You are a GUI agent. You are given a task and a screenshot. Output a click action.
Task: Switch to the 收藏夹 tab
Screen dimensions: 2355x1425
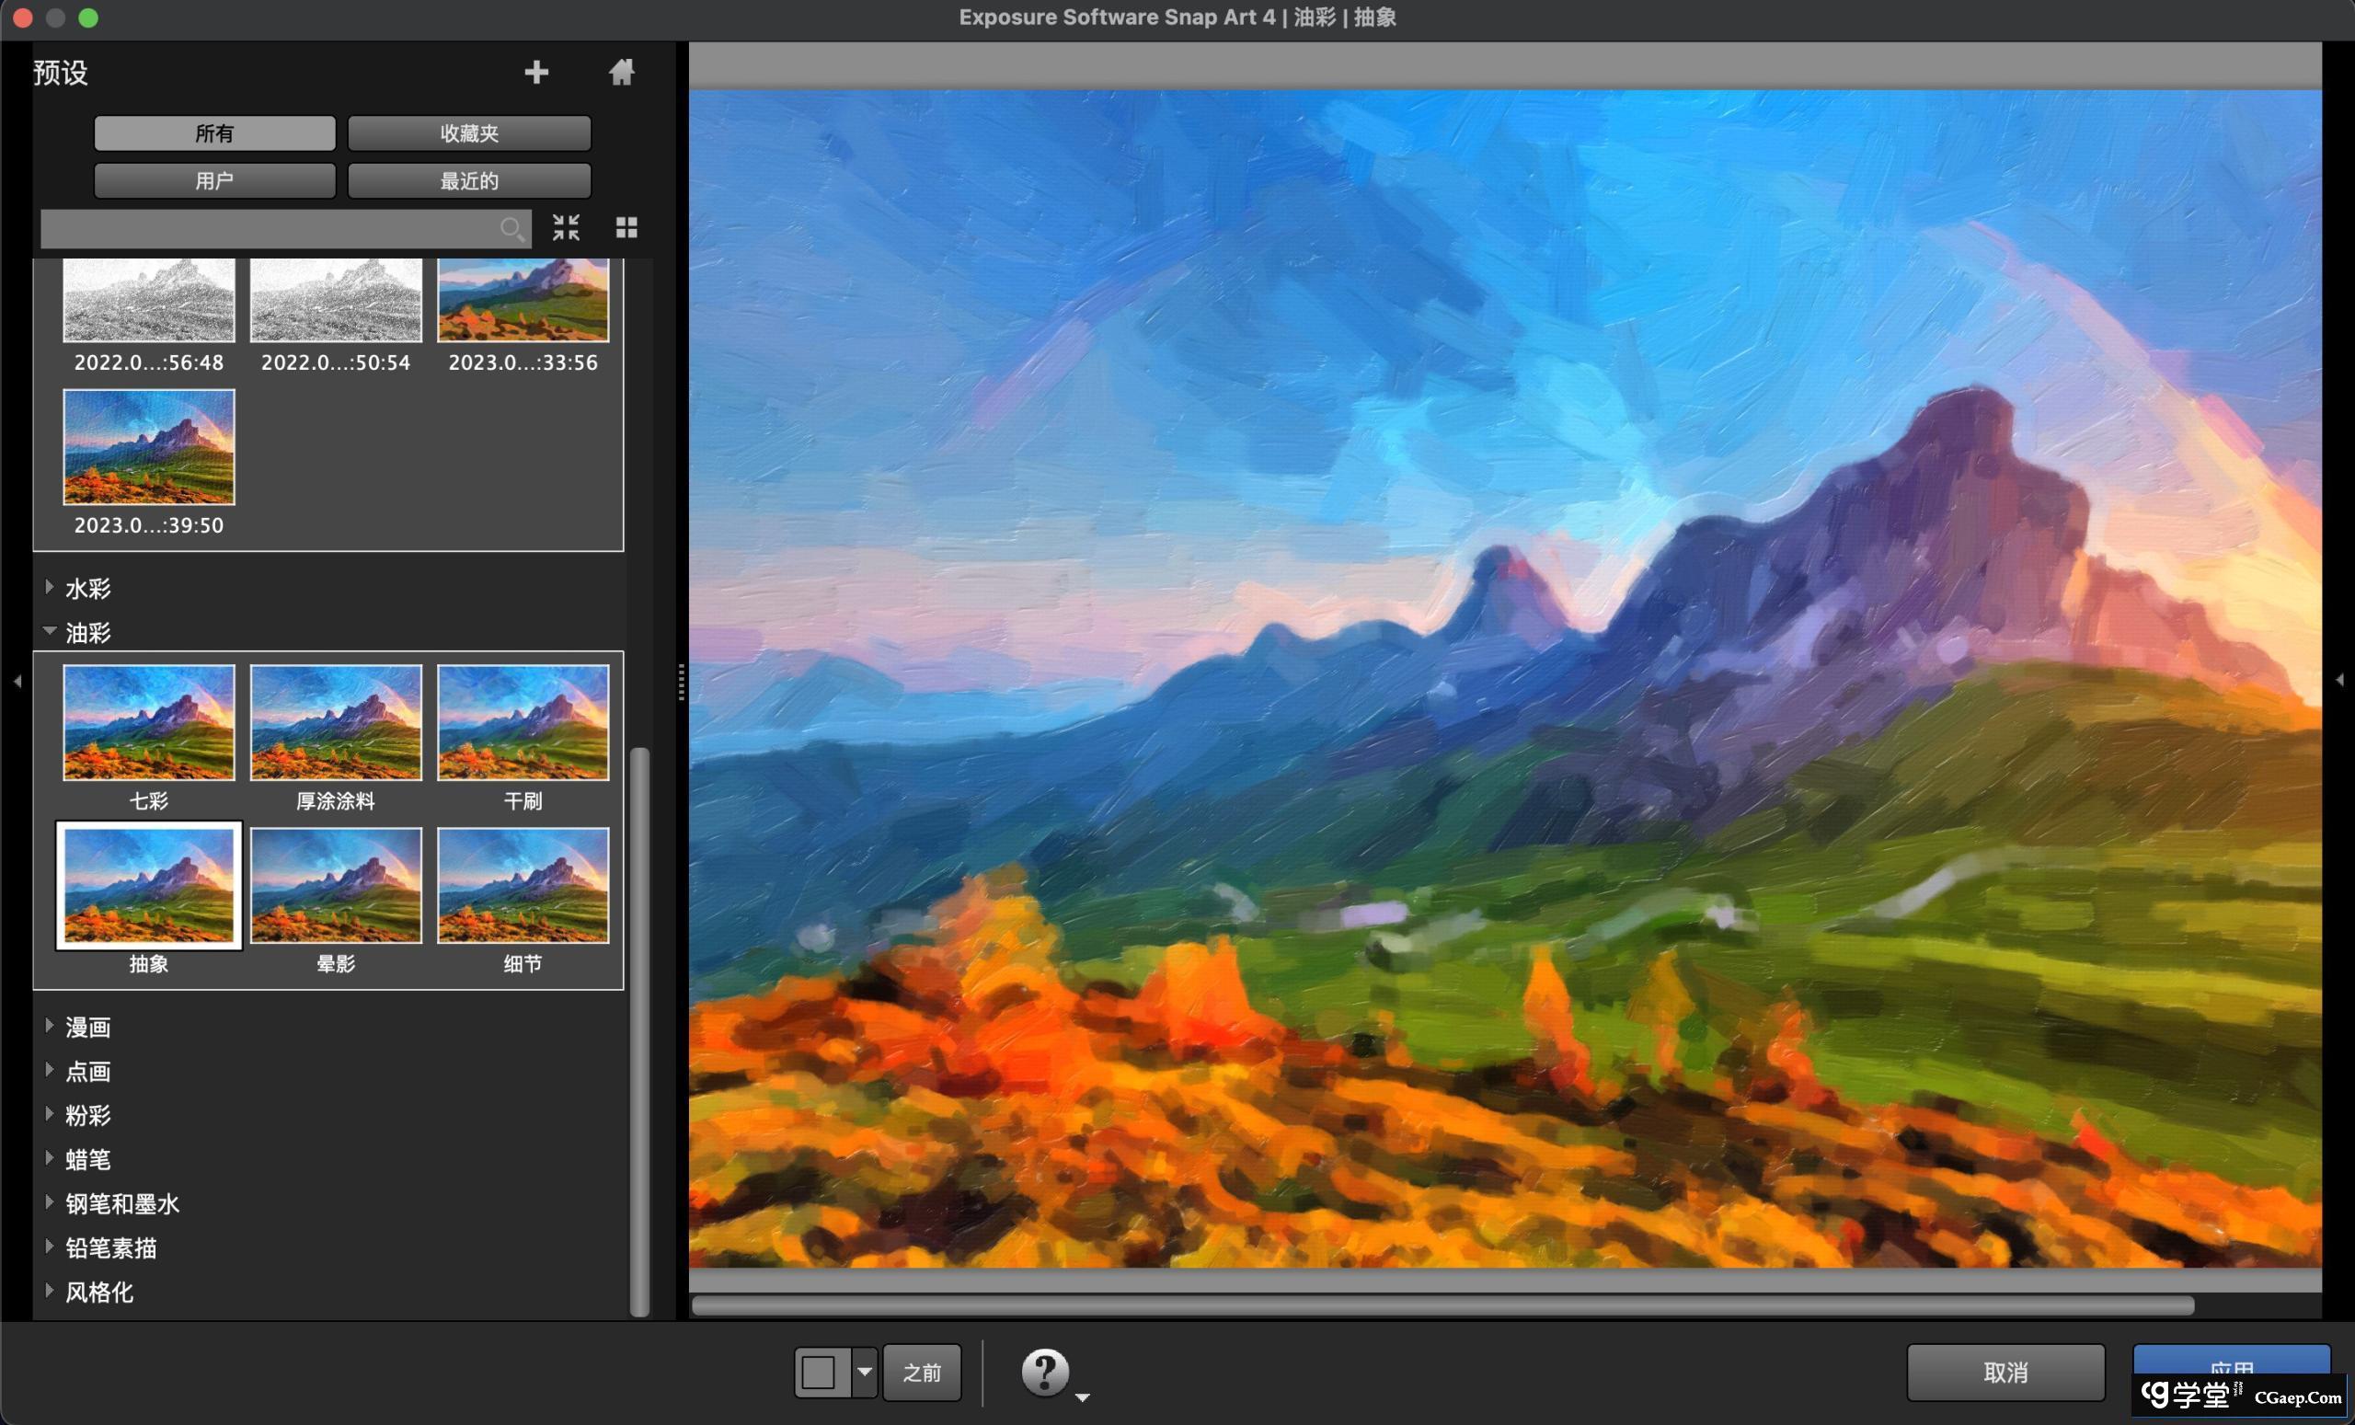[468, 132]
